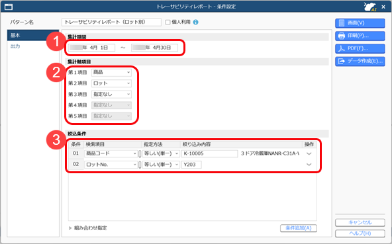Screen dimensions: 392x244
Task: Click the start date field 4月 1日
Action: tap(92, 48)
